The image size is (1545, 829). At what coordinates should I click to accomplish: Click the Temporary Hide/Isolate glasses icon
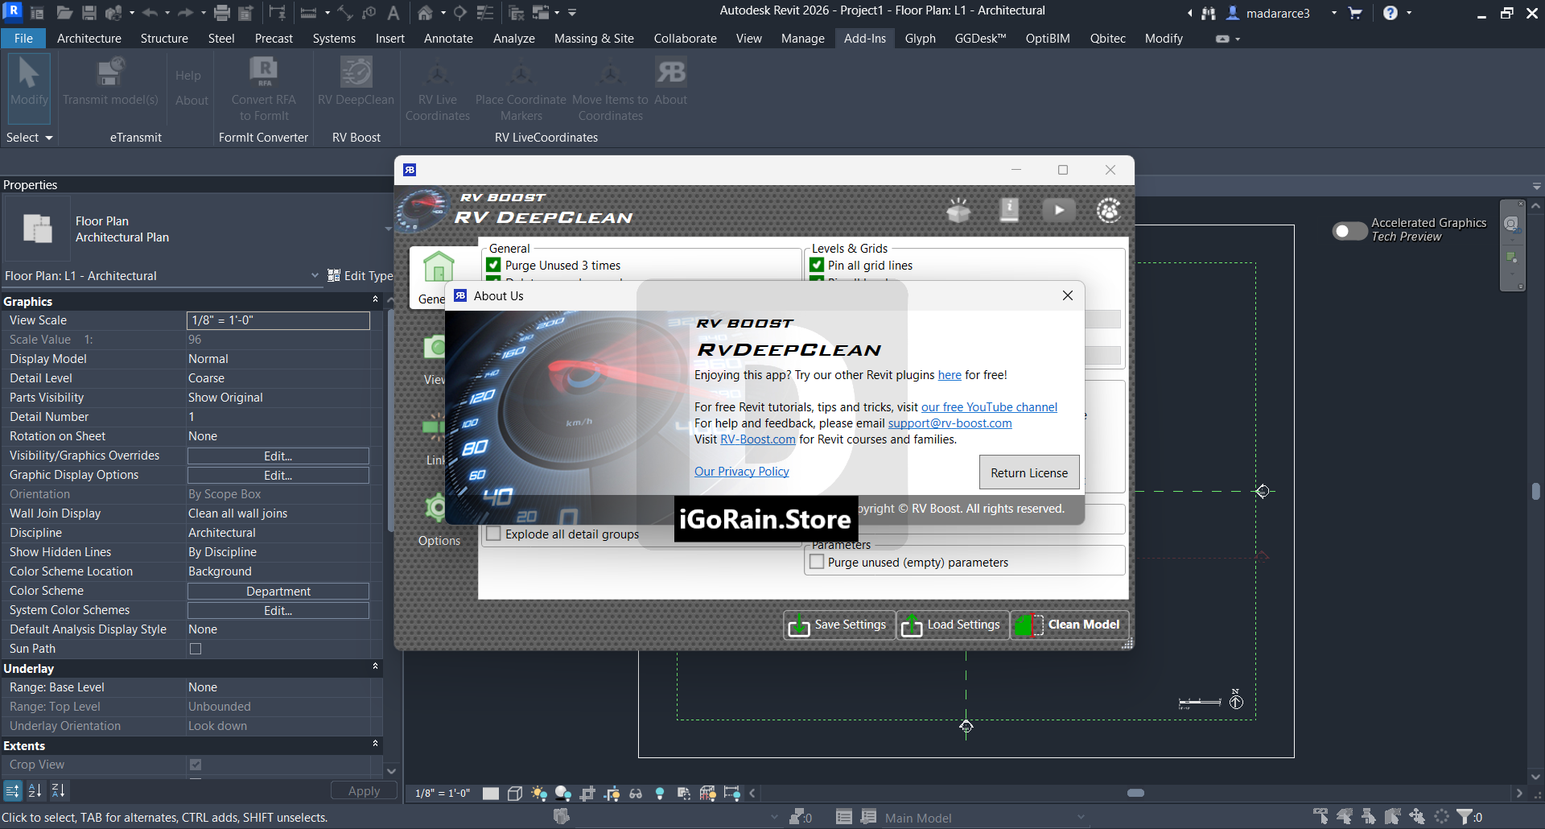(636, 794)
